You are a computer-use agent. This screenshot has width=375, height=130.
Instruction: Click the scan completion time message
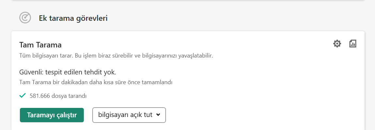click(96, 82)
